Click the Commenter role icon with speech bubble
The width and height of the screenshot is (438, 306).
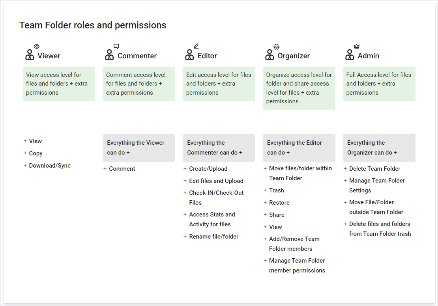tap(112, 52)
